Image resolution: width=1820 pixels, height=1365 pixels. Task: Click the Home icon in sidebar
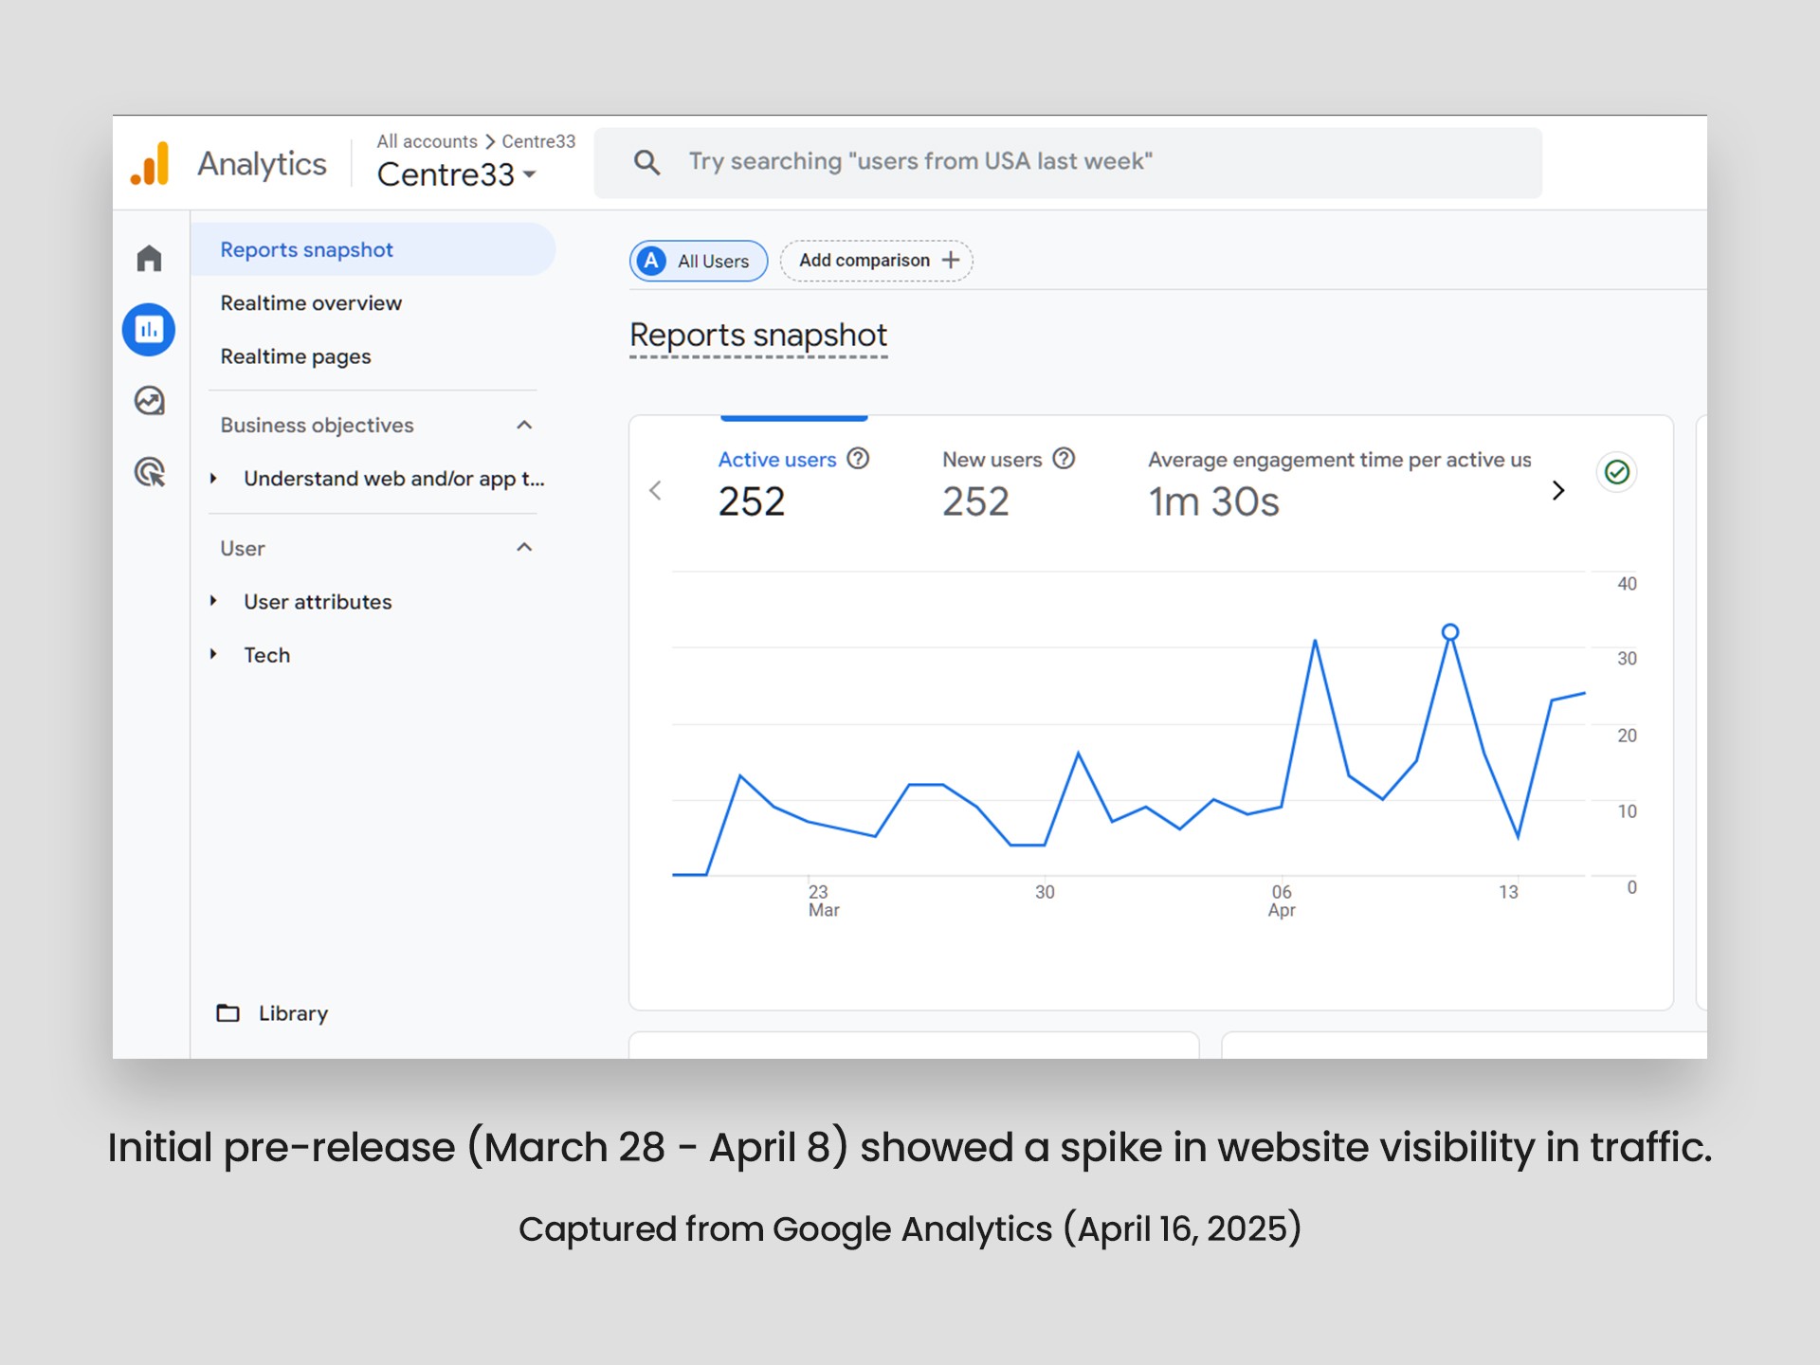(x=149, y=258)
